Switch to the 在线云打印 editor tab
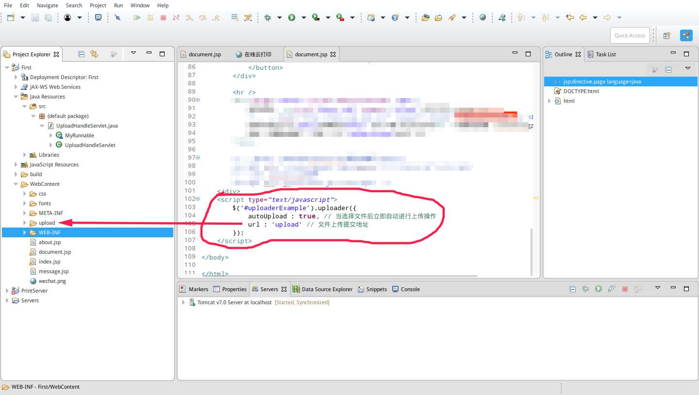Viewport: 699px width, 395px height. 253,54
